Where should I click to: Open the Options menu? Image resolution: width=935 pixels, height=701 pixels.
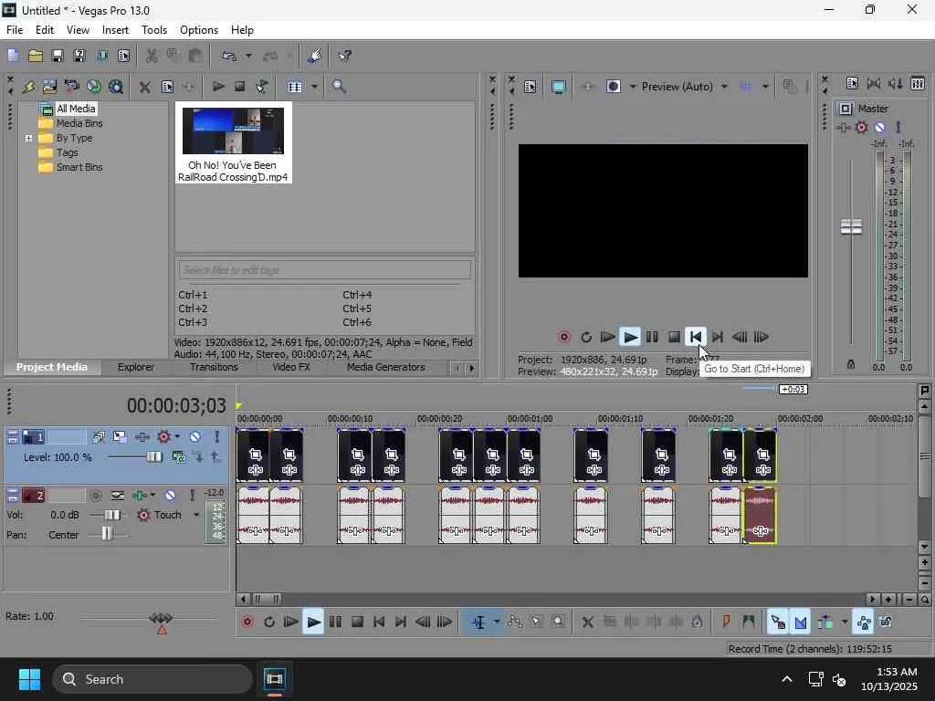198,30
